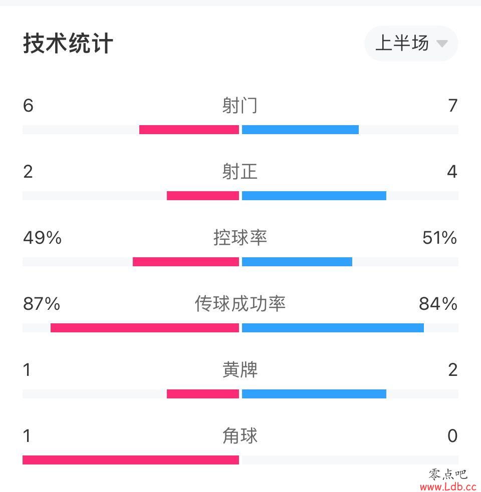The image size is (481, 492).
Task: Select the 黄牌 stat label
Action: point(240,370)
